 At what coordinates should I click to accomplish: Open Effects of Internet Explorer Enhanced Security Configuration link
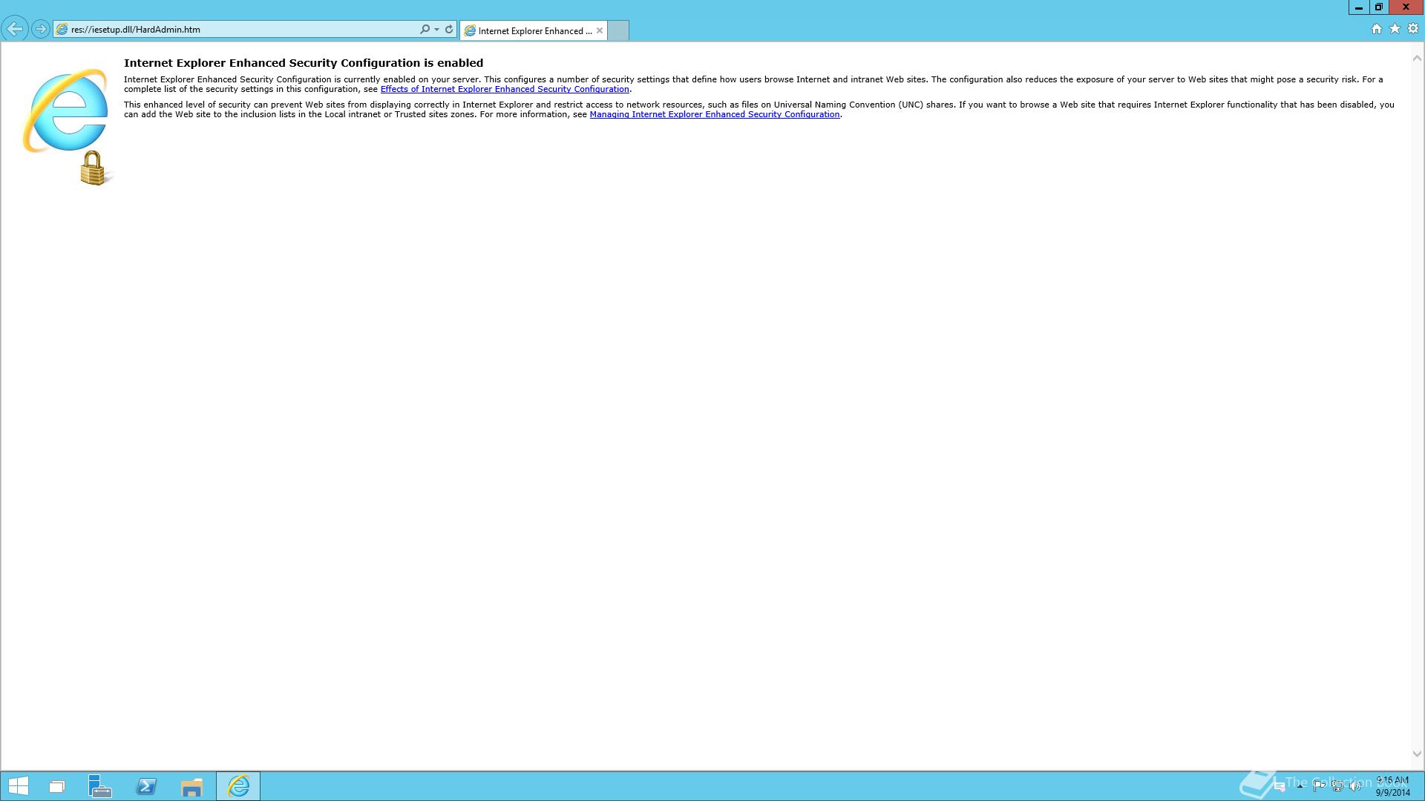click(505, 89)
